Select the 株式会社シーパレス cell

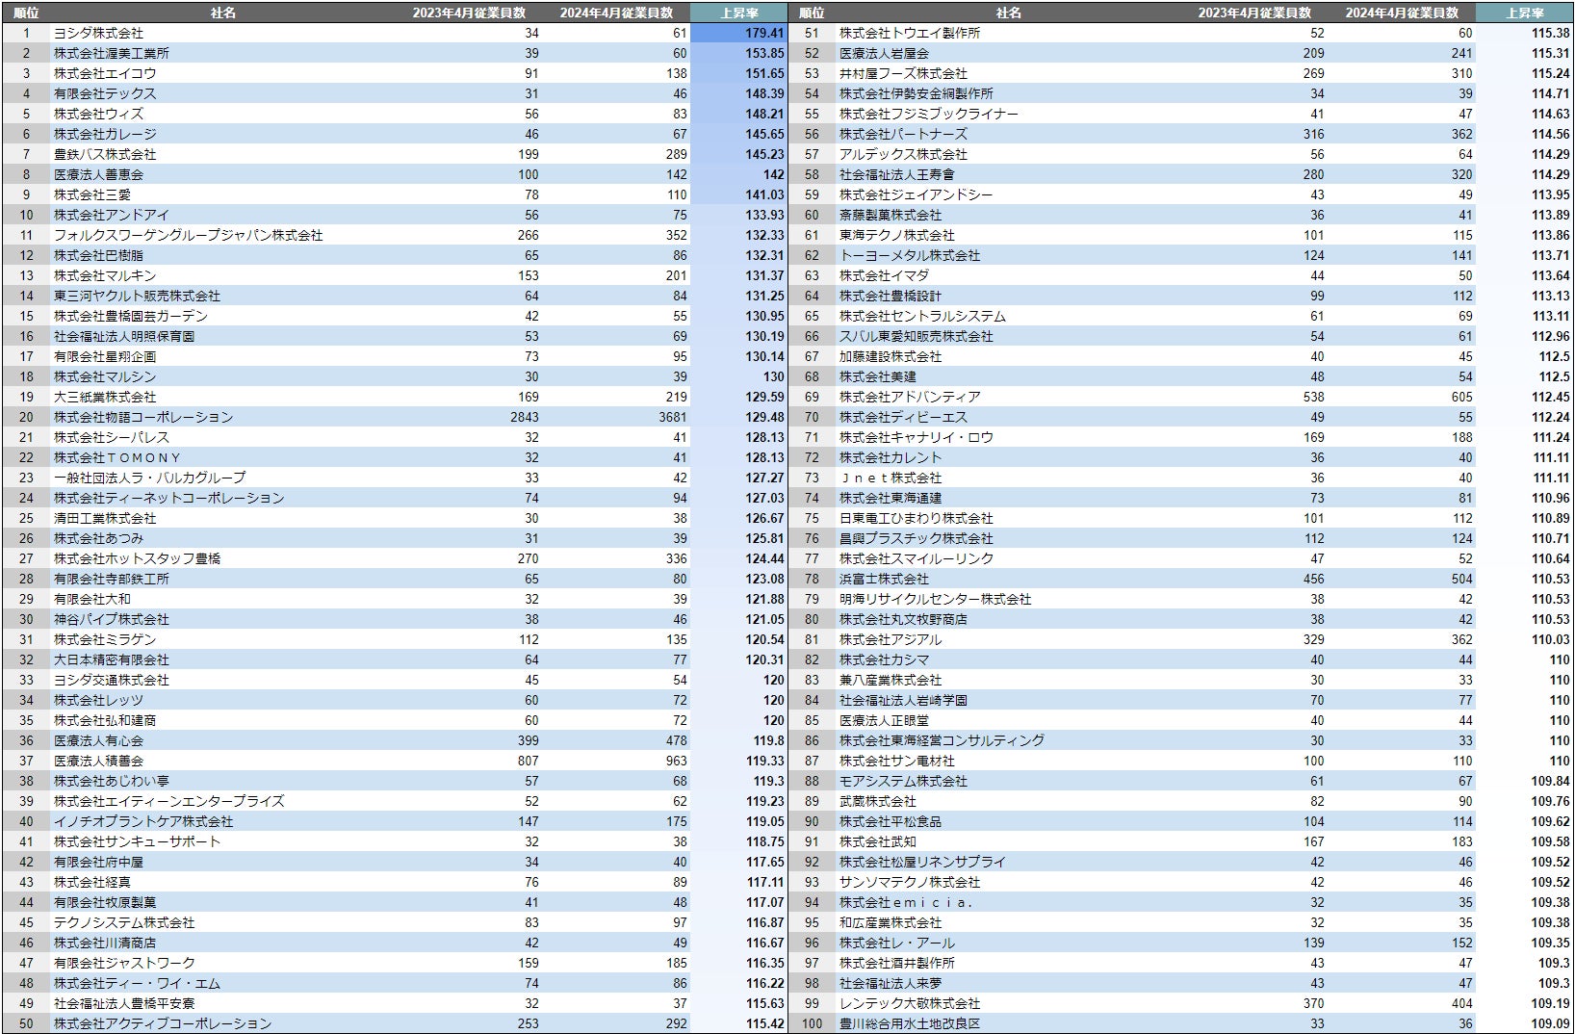tap(112, 437)
